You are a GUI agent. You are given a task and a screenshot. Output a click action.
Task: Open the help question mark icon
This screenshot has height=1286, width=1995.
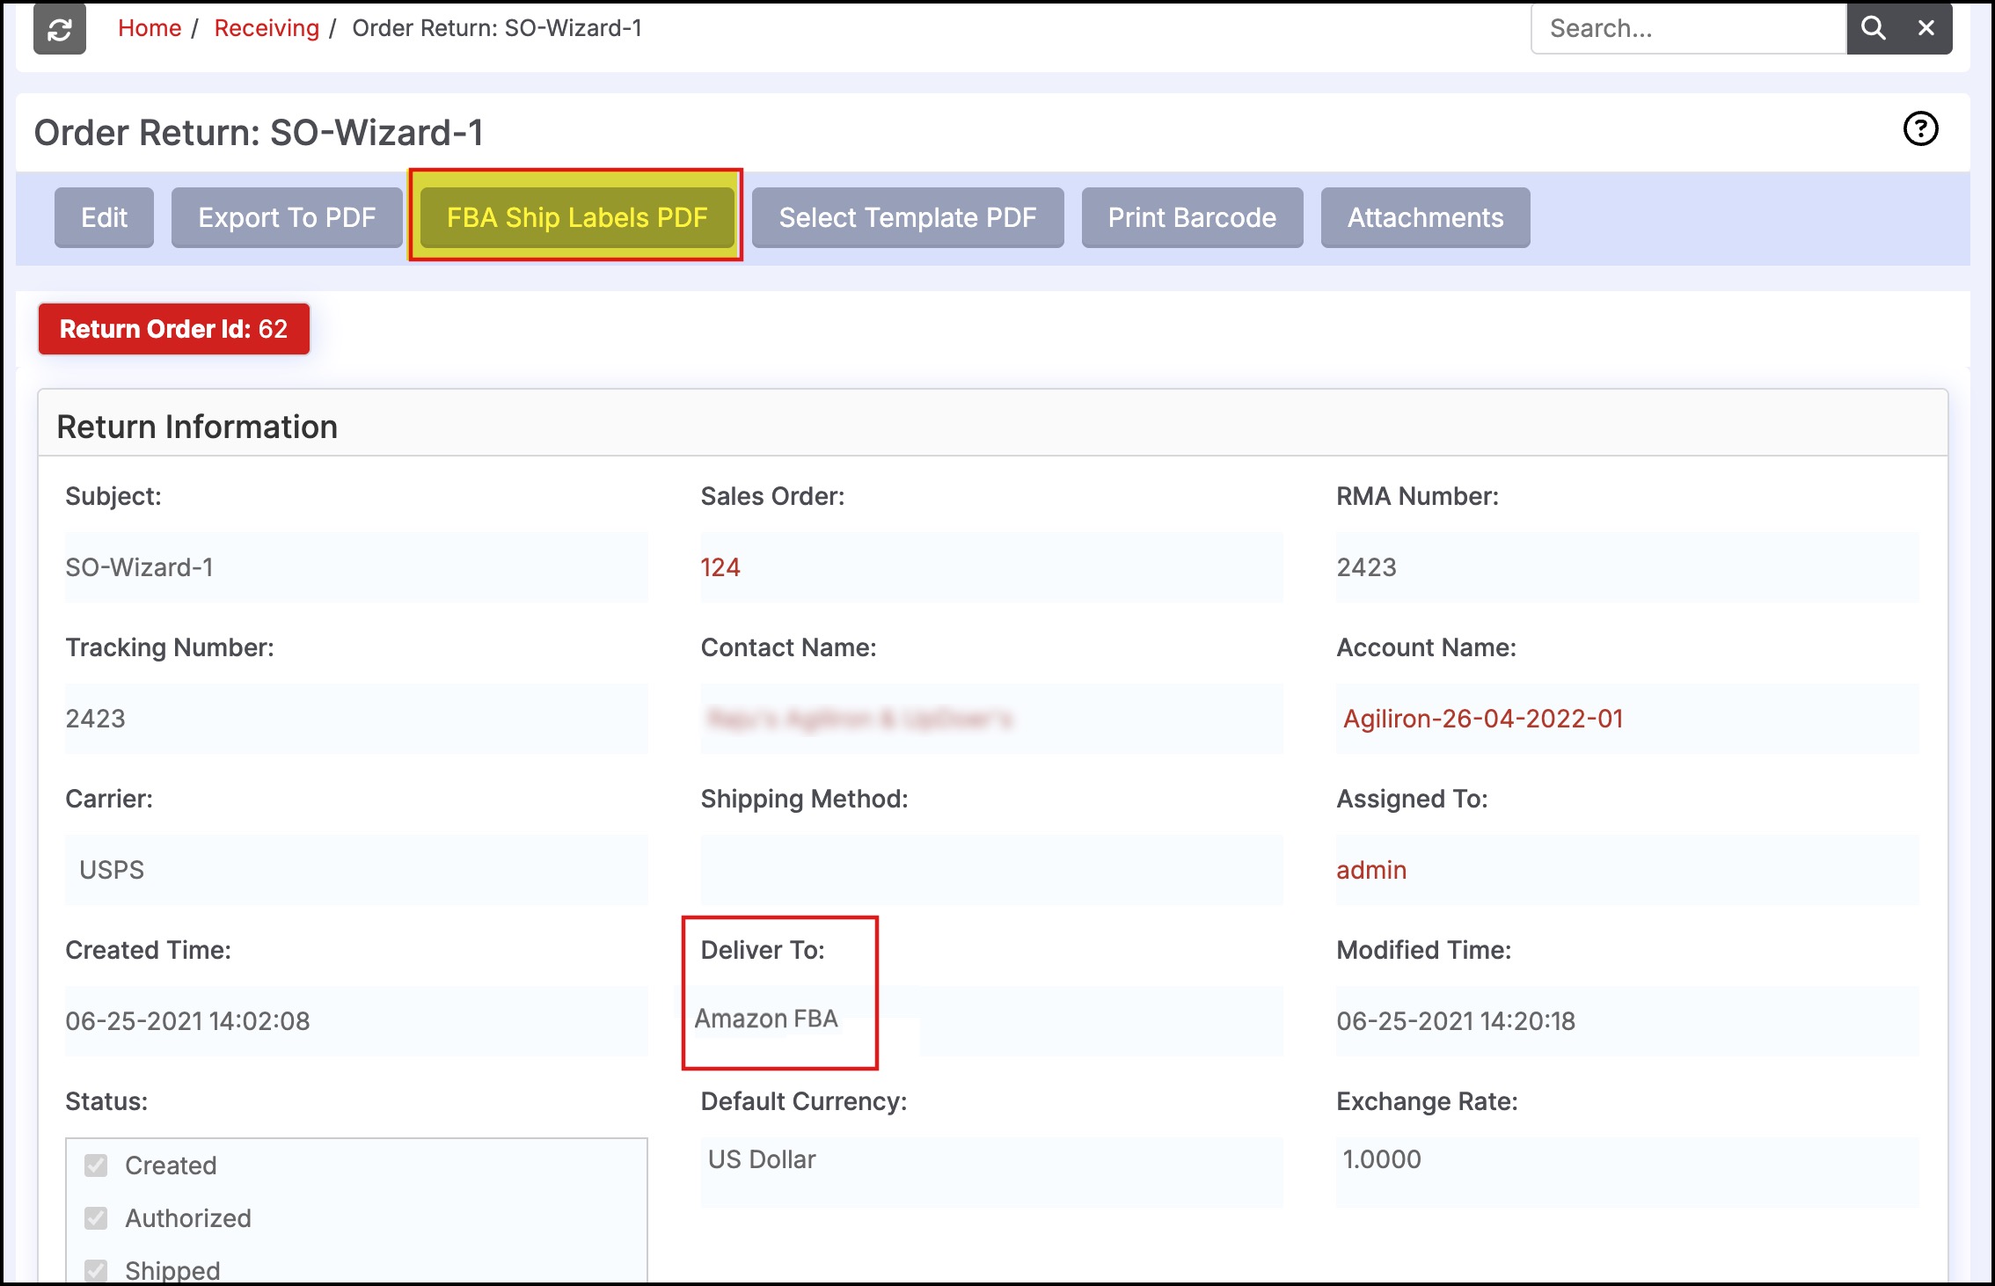[x=1920, y=129]
